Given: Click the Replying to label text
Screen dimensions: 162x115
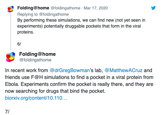Looking at the screenshot, I should [x=27, y=14].
